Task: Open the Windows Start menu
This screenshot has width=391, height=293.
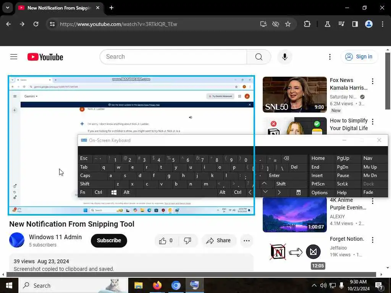Action: [9, 285]
